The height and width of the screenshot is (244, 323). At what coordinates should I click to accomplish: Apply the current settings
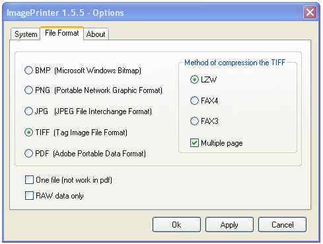229,225
